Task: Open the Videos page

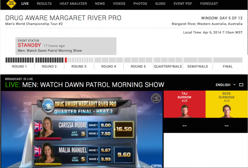Action: click(119, 4)
